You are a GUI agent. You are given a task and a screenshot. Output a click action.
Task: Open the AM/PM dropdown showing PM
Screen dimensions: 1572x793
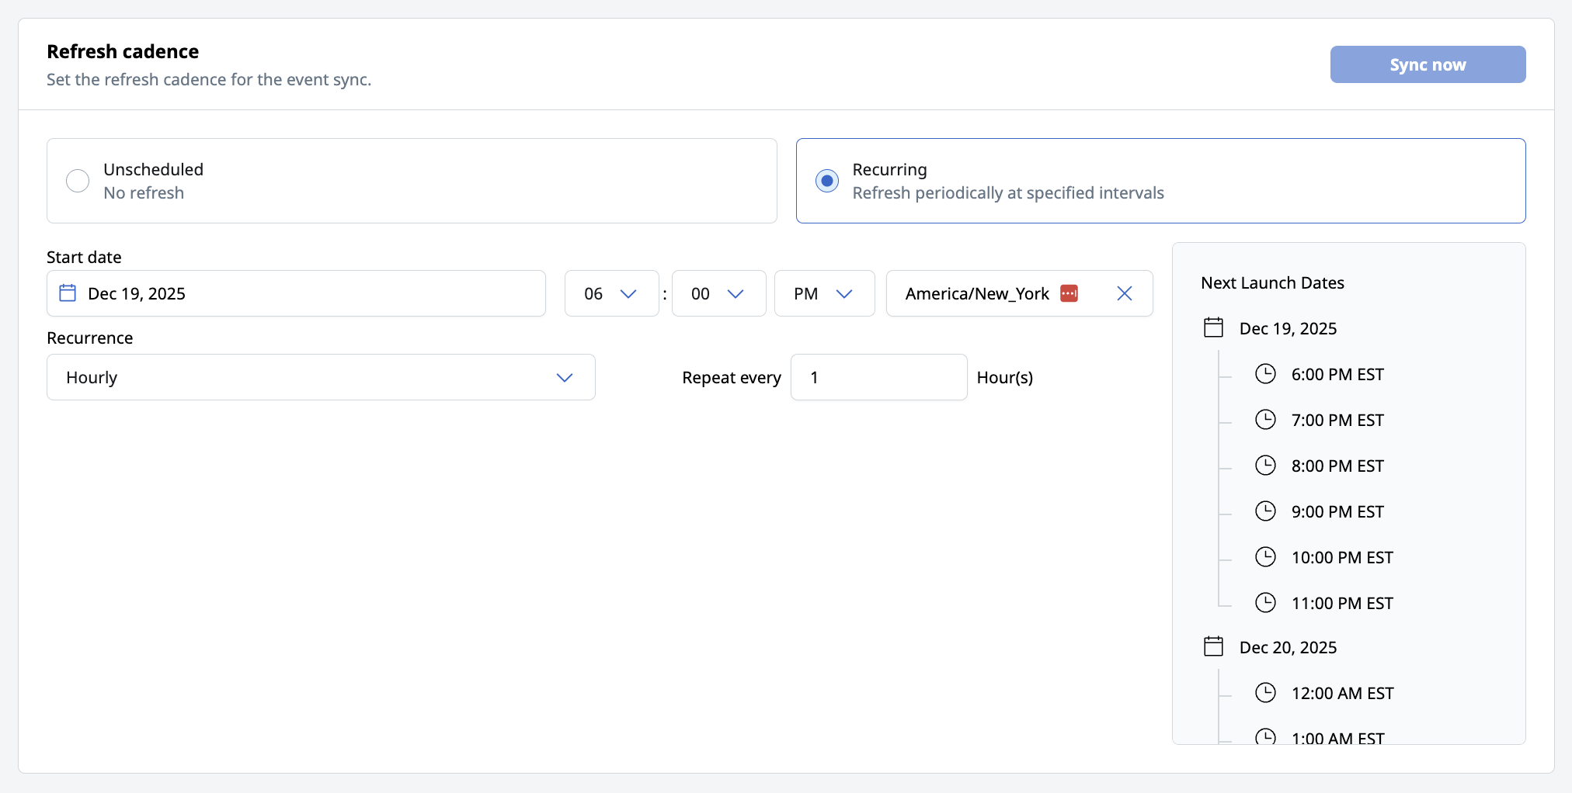coord(824,293)
